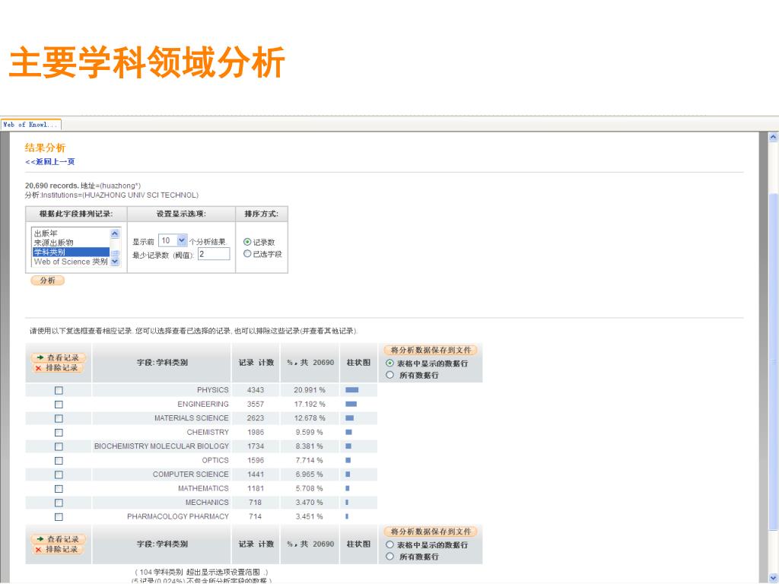Click the OPTICS percentage 7.714 %
Viewport: 779px width, 584px height.
pyautogui.click(x=309, y=461)
